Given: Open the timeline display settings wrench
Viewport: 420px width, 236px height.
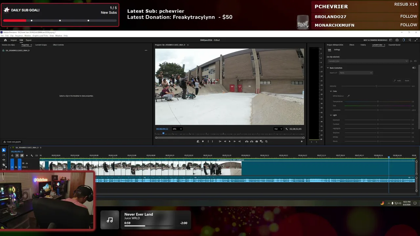Looking at the screenshot, I should [x=31, y=155].
